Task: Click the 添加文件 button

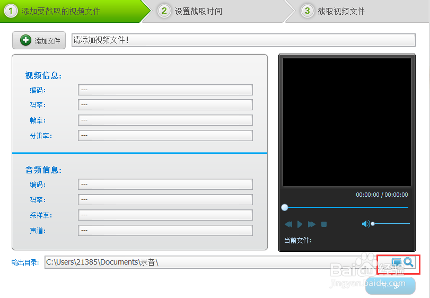Action: point(39,40)
